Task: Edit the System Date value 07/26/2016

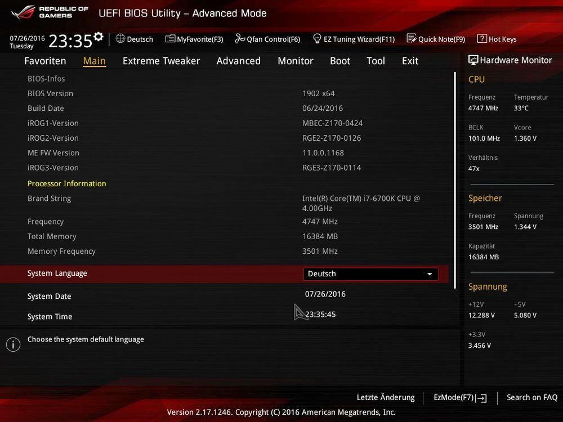Action: click(x=325, y=294)
